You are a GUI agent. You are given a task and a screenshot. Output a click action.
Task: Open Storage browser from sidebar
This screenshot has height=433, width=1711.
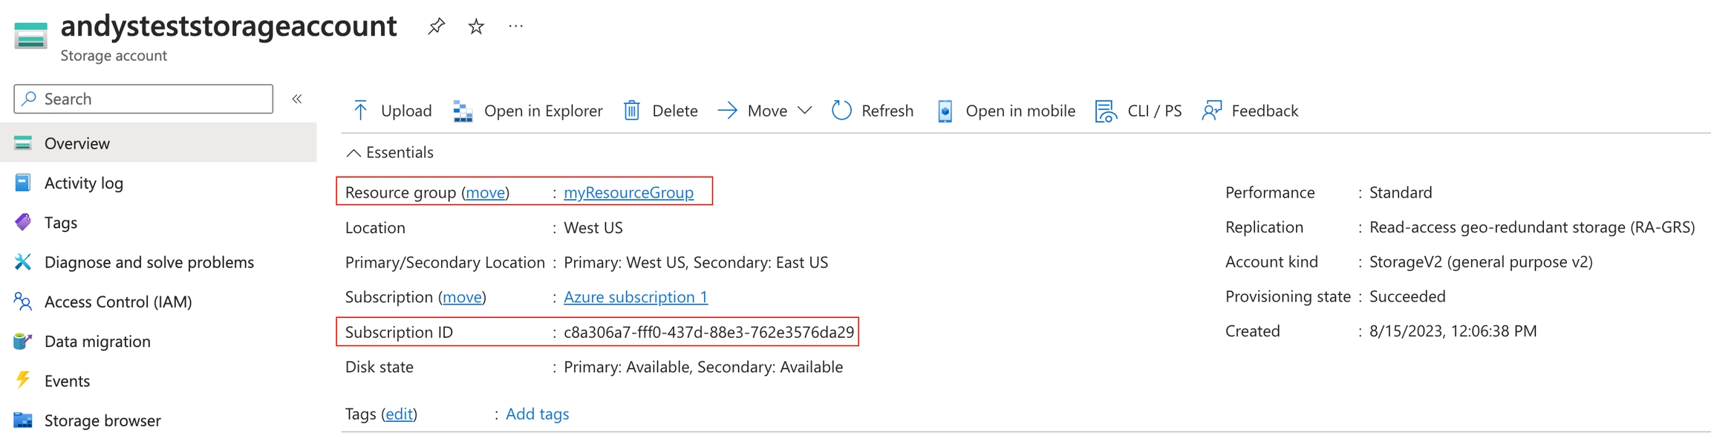point(102,420)
